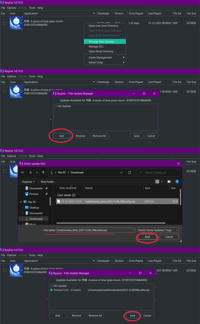Click the Add button beside the file dialog Cancel
The width and height of the screenshot is (200, 324).
coord(147,237)
